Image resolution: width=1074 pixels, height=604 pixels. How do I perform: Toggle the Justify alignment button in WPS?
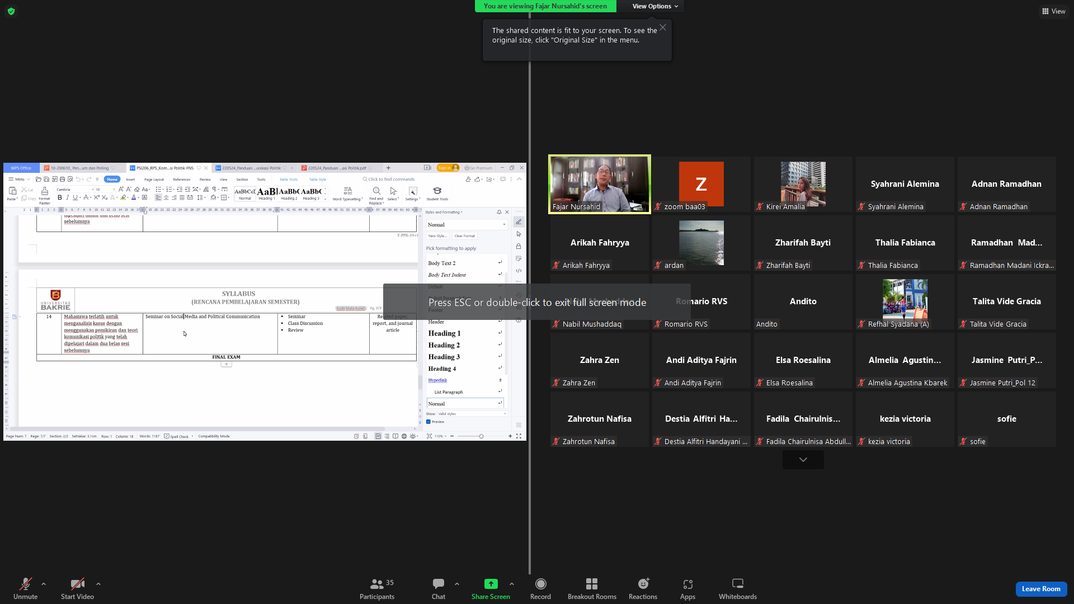[x=182, y=197]
